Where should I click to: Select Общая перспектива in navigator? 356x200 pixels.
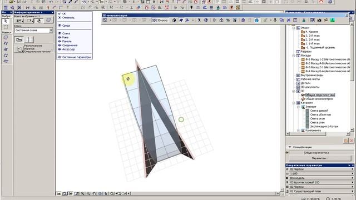point(320,95)
